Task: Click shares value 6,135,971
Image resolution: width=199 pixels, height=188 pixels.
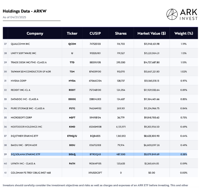Action: tap(121, 127)
